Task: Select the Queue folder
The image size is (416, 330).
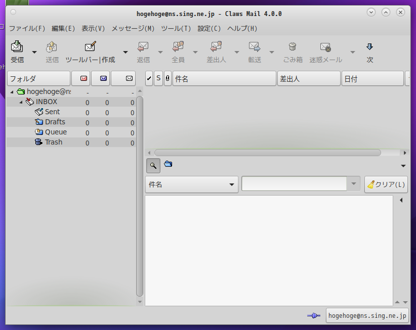Action: pos(56,132)
